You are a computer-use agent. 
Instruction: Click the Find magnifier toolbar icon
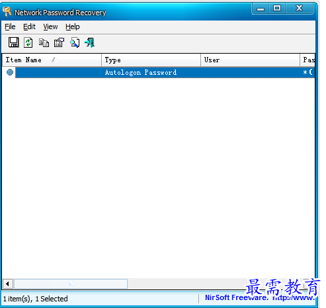[75, 42]
